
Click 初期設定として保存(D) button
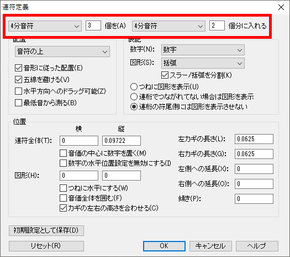pos(46,230)
